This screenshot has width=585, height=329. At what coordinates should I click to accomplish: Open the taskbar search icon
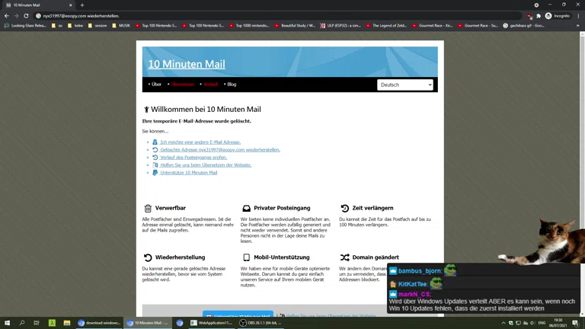(x=21, y=323)
